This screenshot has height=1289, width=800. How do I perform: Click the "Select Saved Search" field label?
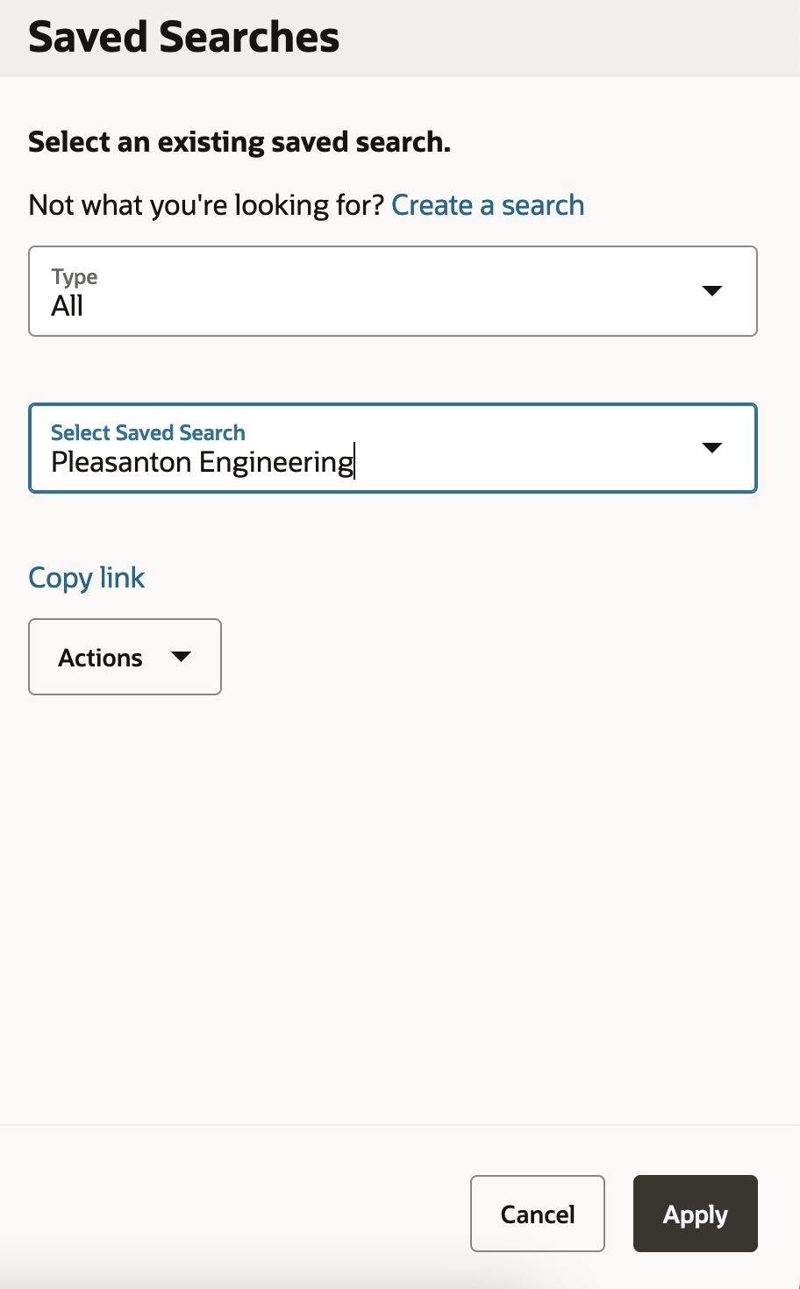(x=148, y=433)
